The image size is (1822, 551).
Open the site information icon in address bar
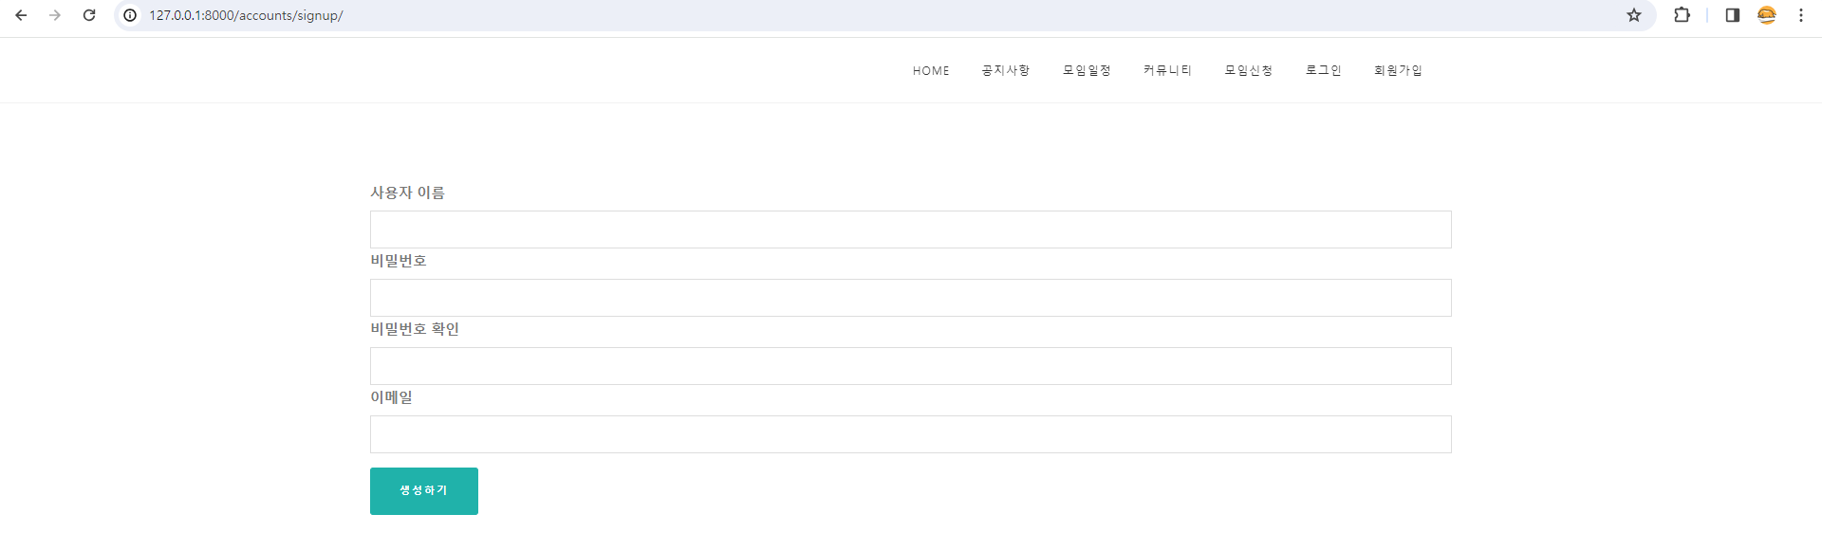[130, 15]
